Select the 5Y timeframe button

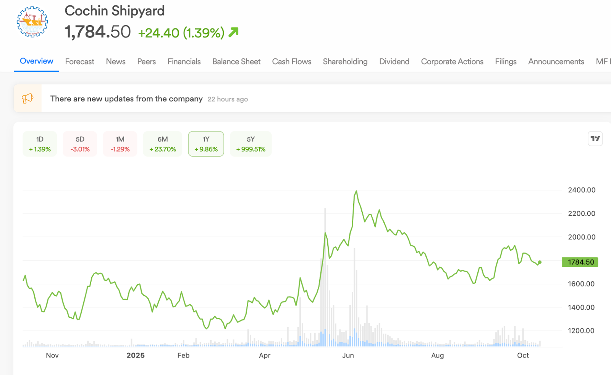tap(251, 144)
